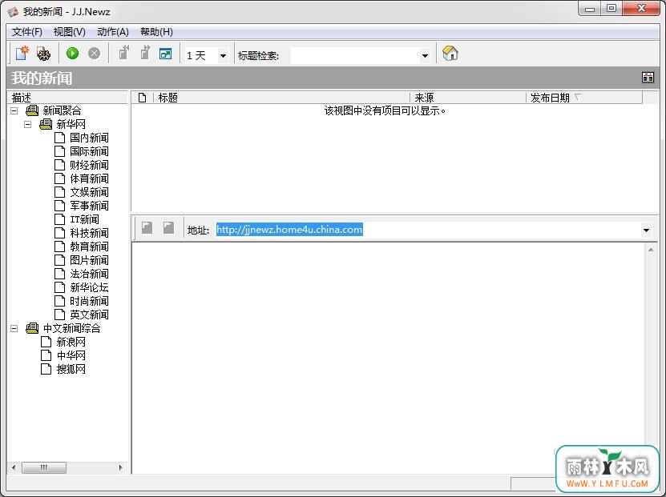
Task: Open the 文件(F) menu
Action: pyautogui.click(x=26, y=32)
